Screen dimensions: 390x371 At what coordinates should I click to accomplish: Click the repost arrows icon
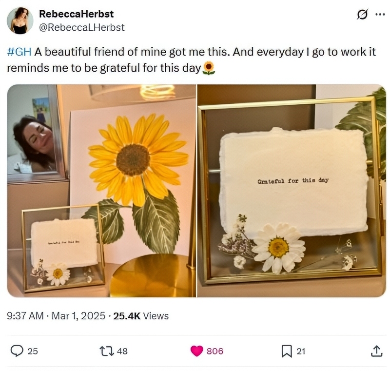coord(107,350)
